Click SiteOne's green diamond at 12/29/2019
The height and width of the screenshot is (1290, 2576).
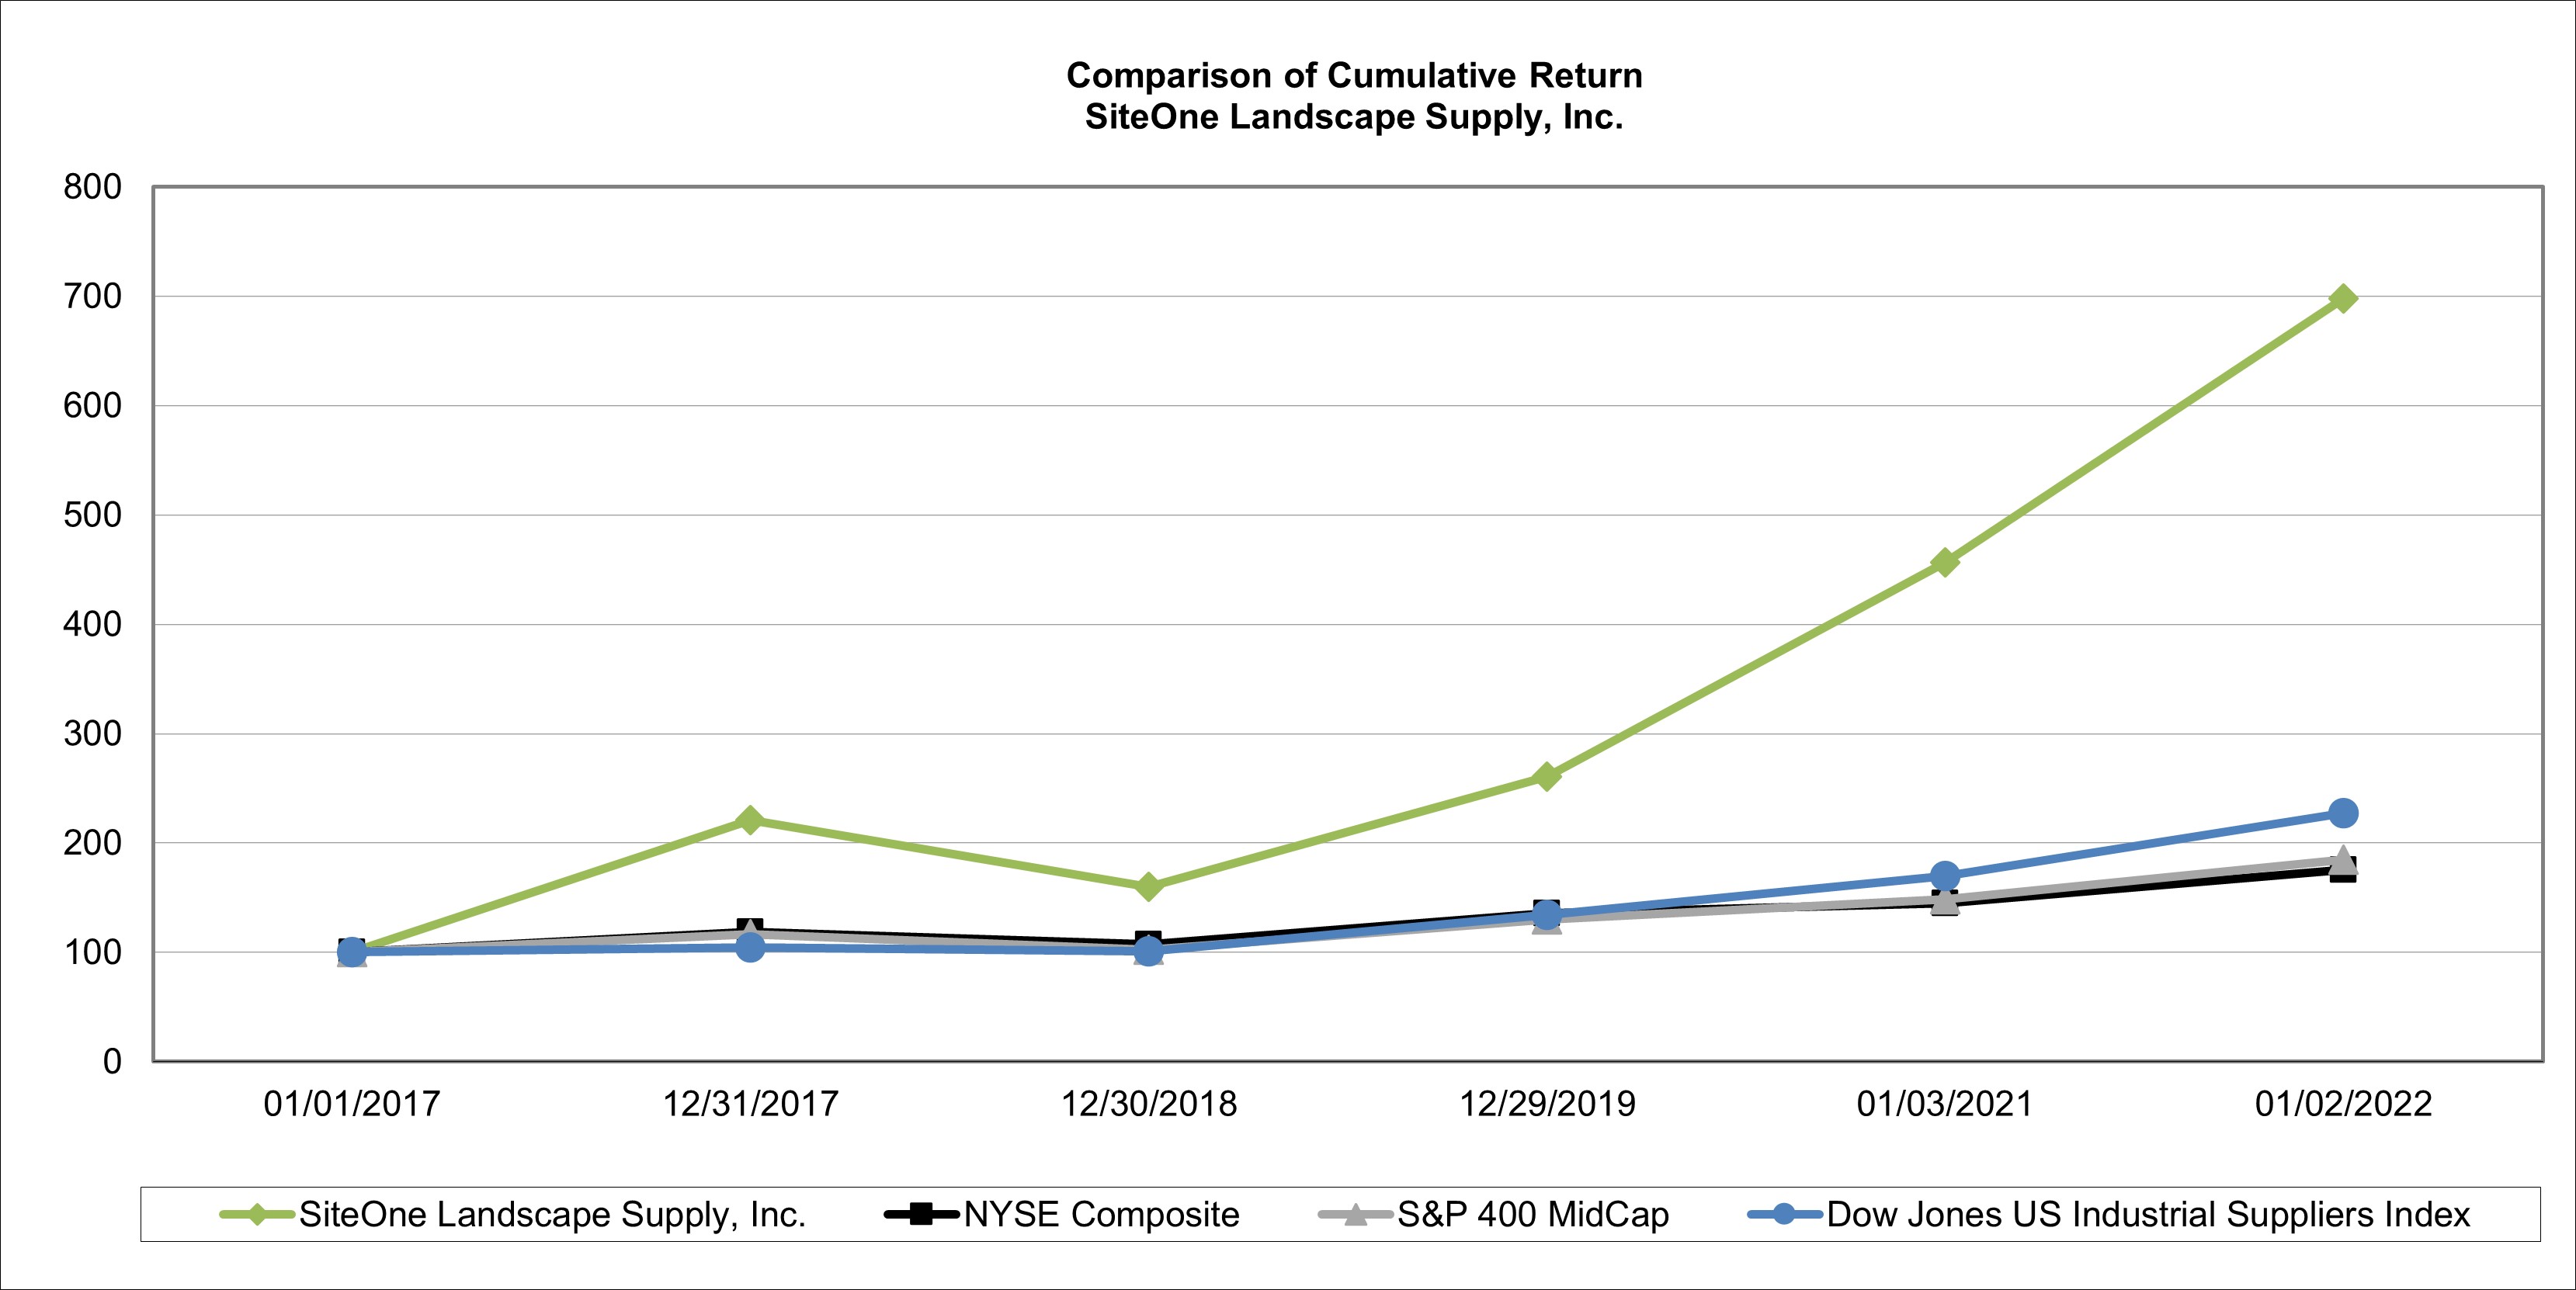click(x=1546, y=776)
